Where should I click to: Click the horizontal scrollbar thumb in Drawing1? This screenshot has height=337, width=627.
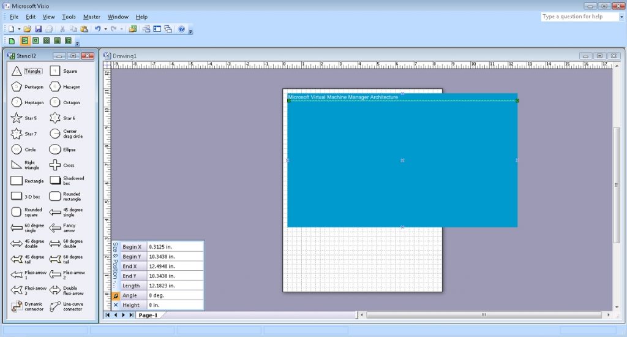click(x=484, y=315)
